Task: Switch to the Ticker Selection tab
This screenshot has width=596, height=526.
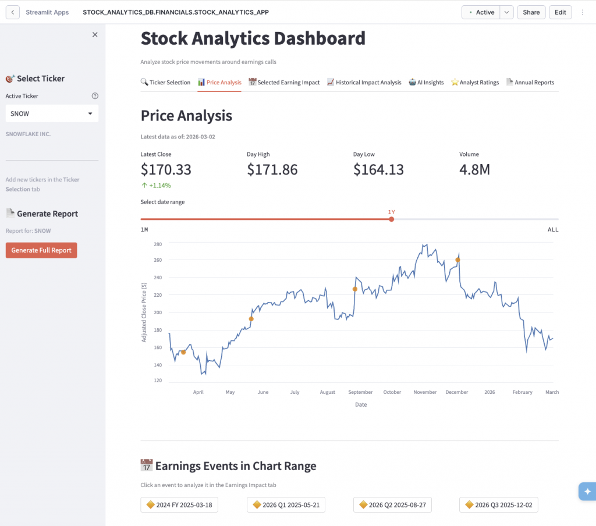Action: (165, 83)
